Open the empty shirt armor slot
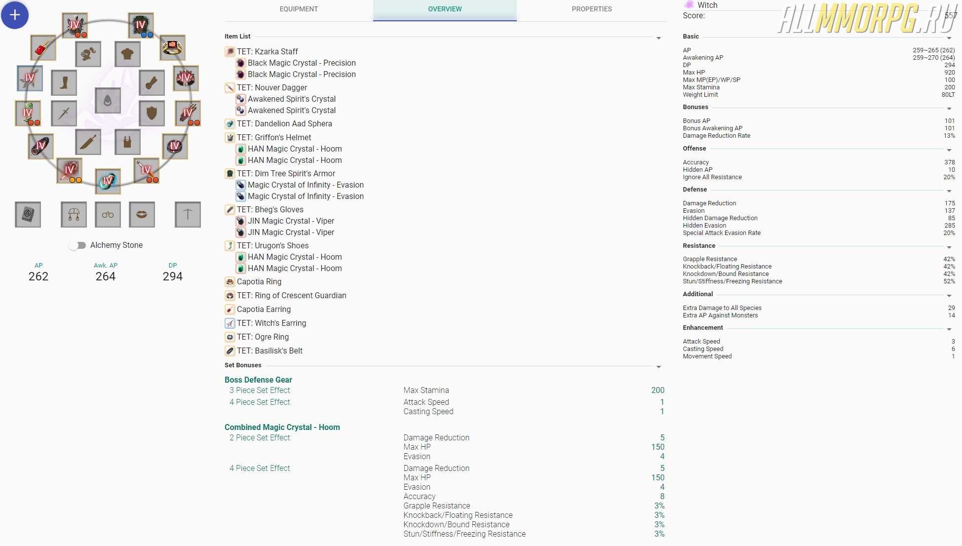The image size is (962, 546). point(127,54)
